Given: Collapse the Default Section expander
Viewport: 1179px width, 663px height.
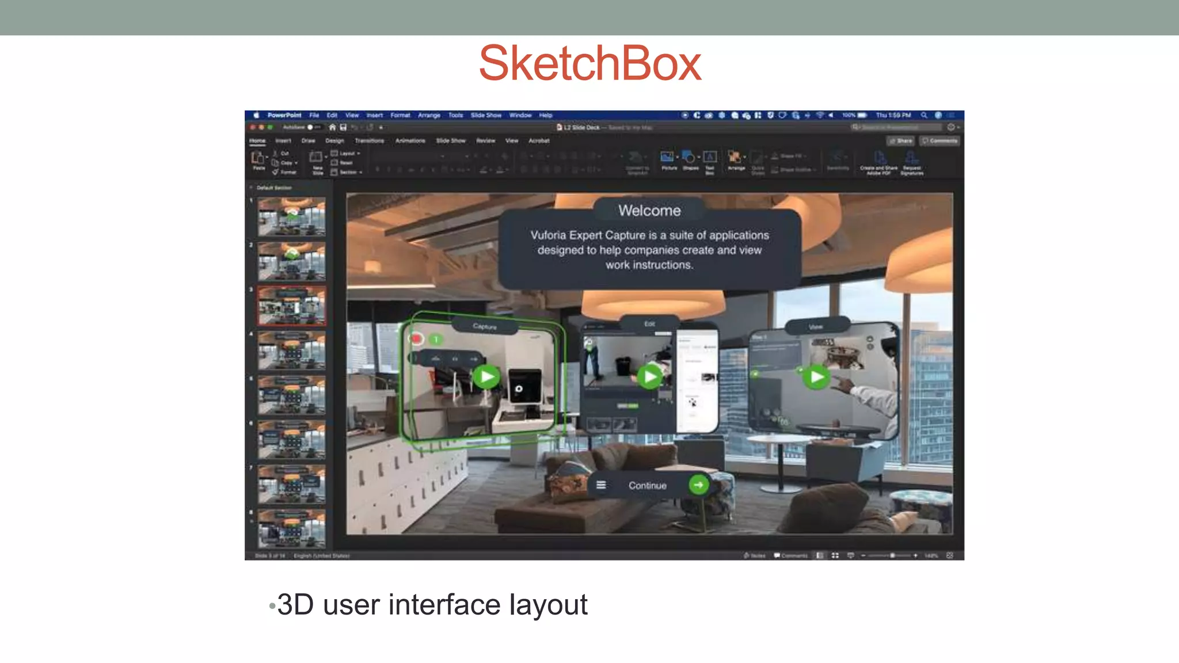Looking at the screenshot, I should tap(252, 188).
